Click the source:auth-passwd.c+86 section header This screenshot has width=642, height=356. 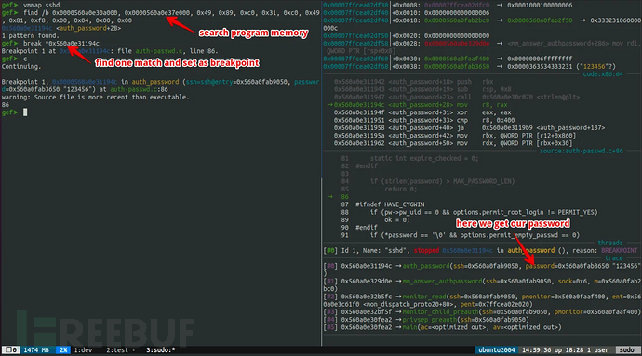point(582,151)
